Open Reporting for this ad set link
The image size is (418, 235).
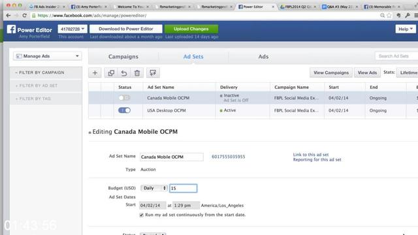click(x=317, y=159)
